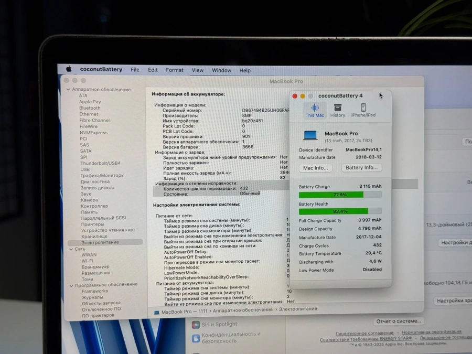The height and width of the screenshot is (354, 472).
Task: Open the History tab in coconutBattery
Action: coord(337,111)
